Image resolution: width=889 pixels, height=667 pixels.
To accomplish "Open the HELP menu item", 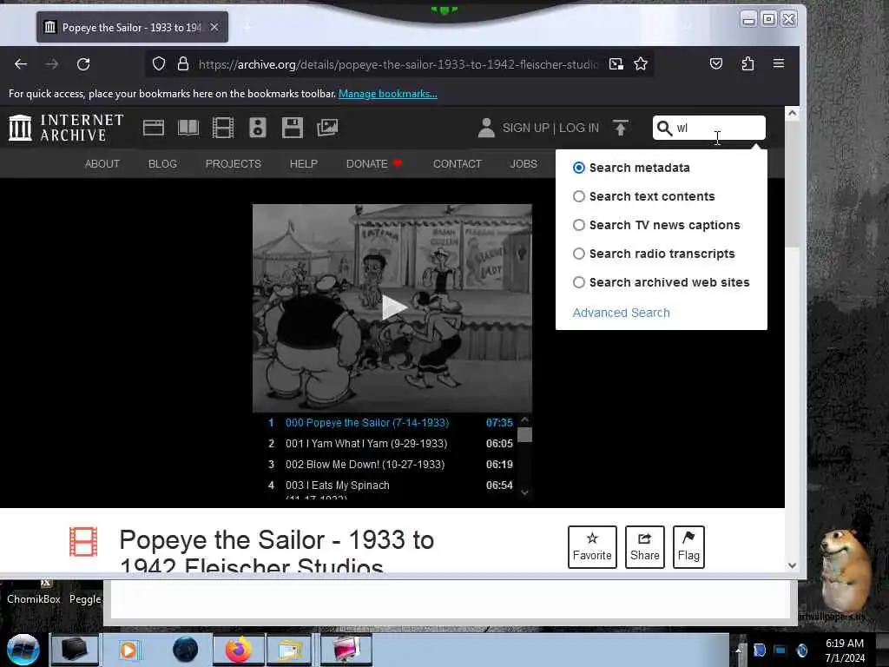I will (x=303, y=164).
